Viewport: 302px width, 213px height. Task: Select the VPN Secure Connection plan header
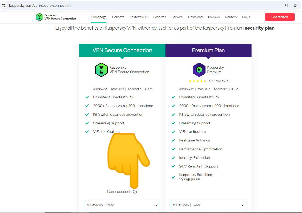[x=122, y=50]
